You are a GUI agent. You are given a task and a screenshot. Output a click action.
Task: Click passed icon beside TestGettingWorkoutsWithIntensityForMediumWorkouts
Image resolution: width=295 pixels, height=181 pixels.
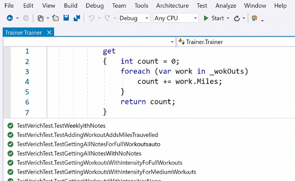tap(10, 172)
